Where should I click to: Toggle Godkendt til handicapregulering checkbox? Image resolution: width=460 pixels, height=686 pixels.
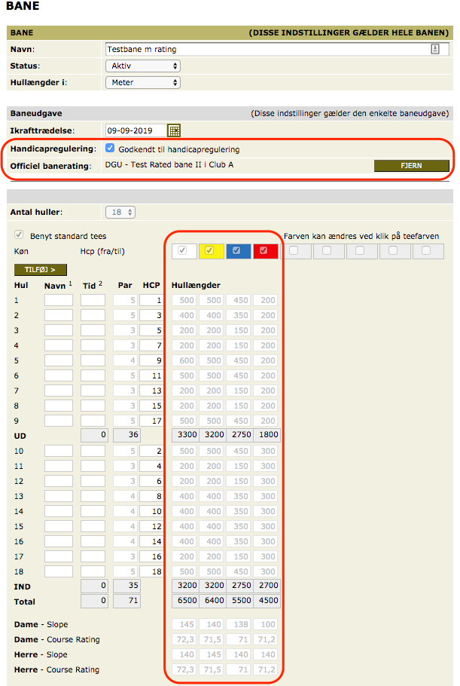click(x=110, y=149)
